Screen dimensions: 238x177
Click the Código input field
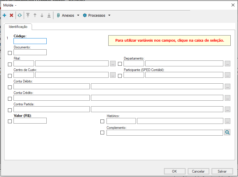pyautogui.click(x=30, y=41)
